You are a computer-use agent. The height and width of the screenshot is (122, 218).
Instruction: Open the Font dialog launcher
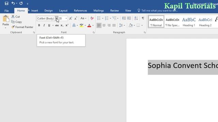[x=94, y=33]
